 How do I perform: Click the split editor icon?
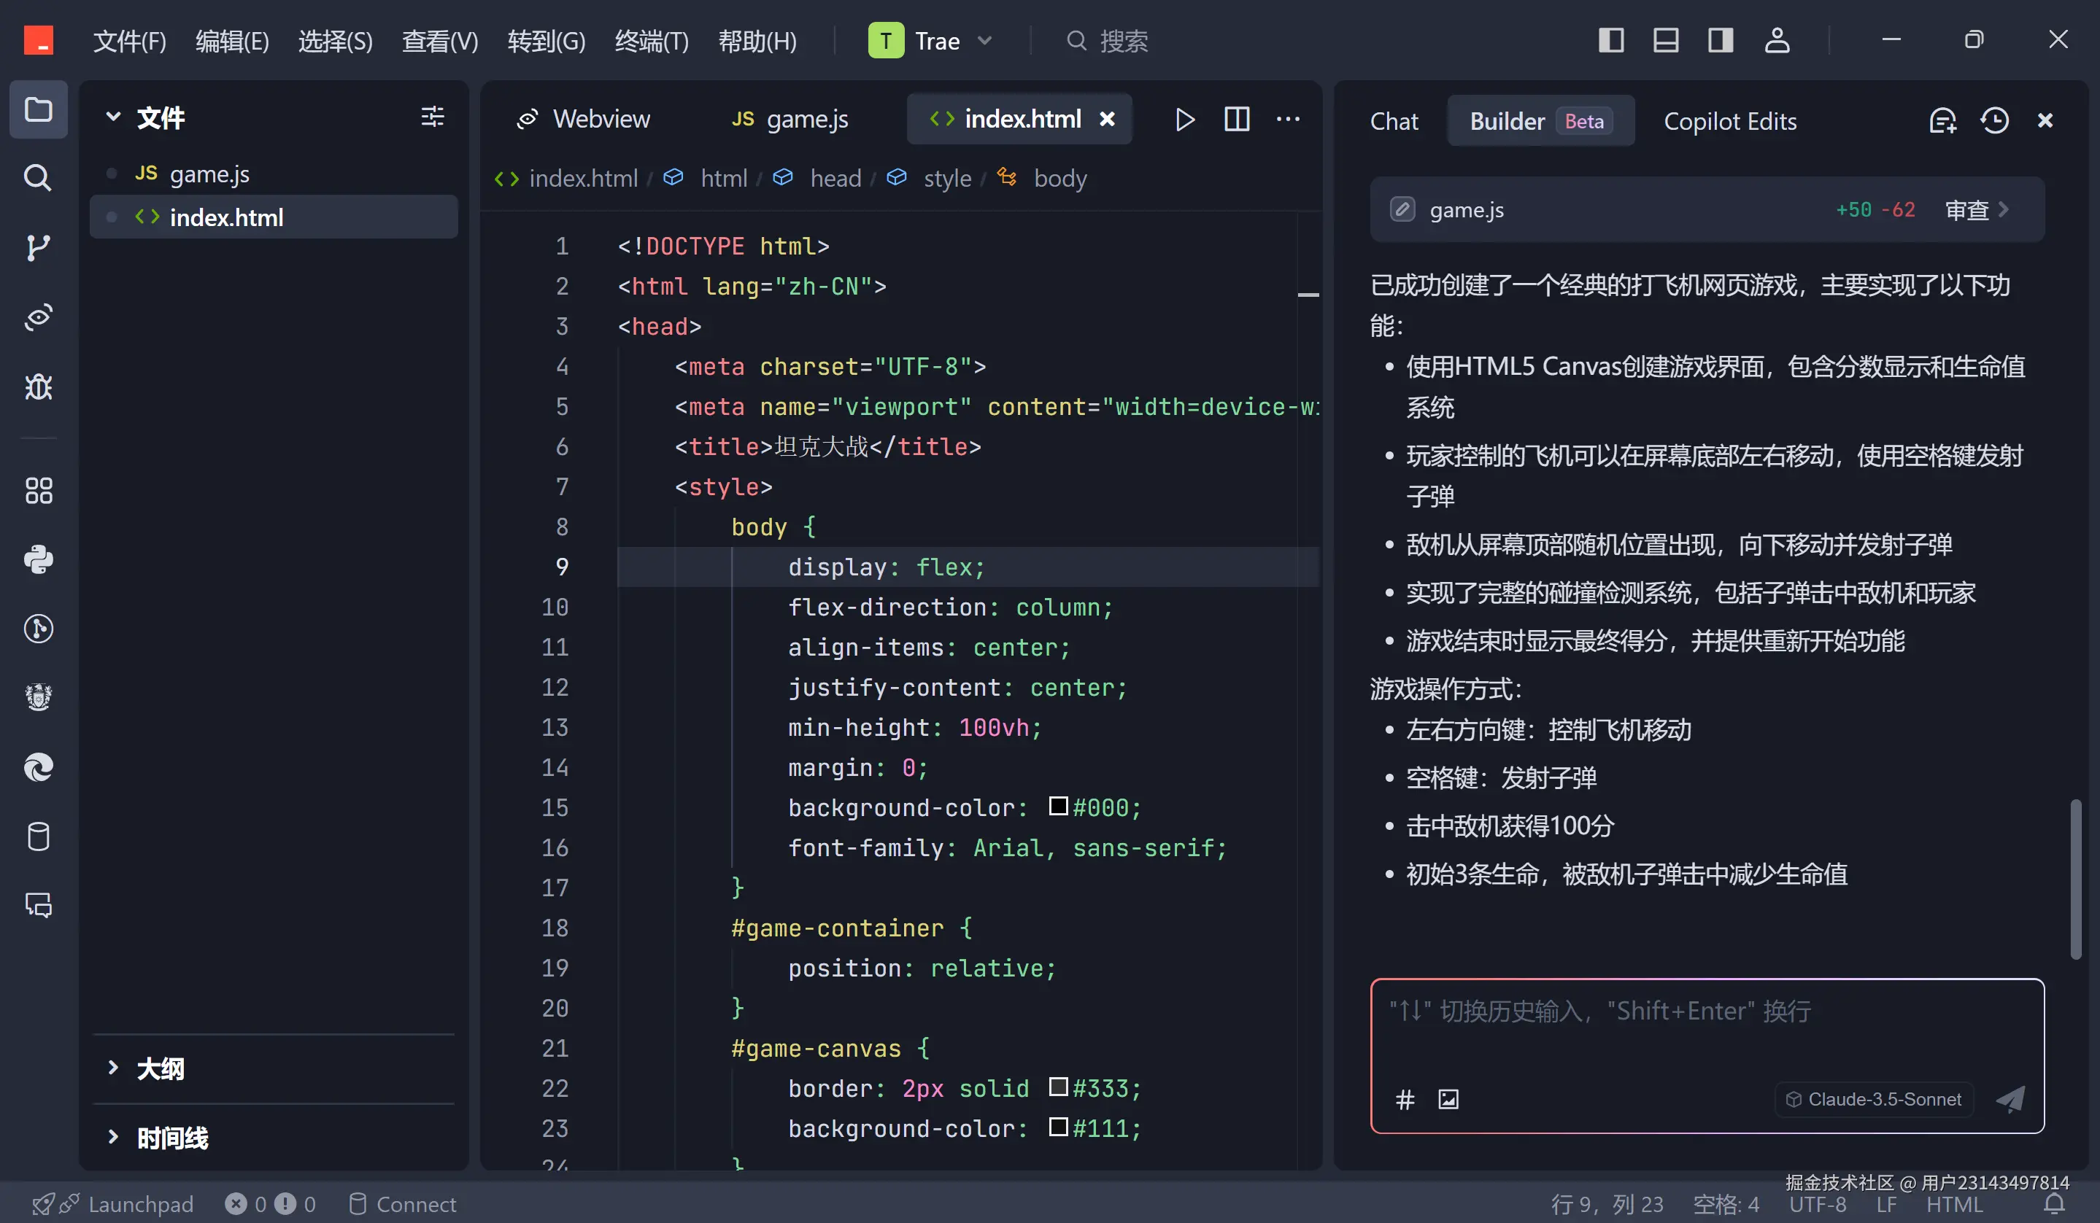tap(1237, 120)
